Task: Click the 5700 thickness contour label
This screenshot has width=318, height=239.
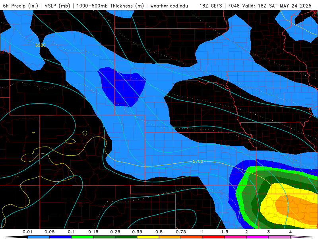Action: pos(198,161)
